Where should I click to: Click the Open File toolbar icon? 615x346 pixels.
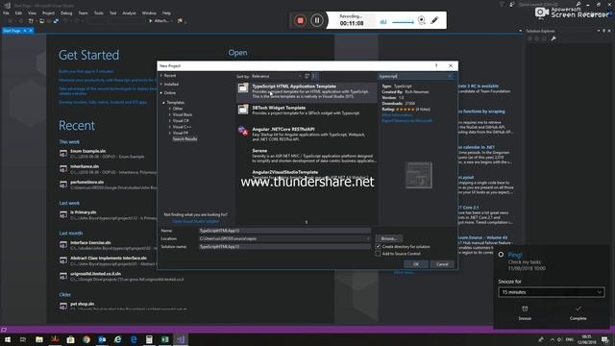(42, 21)
